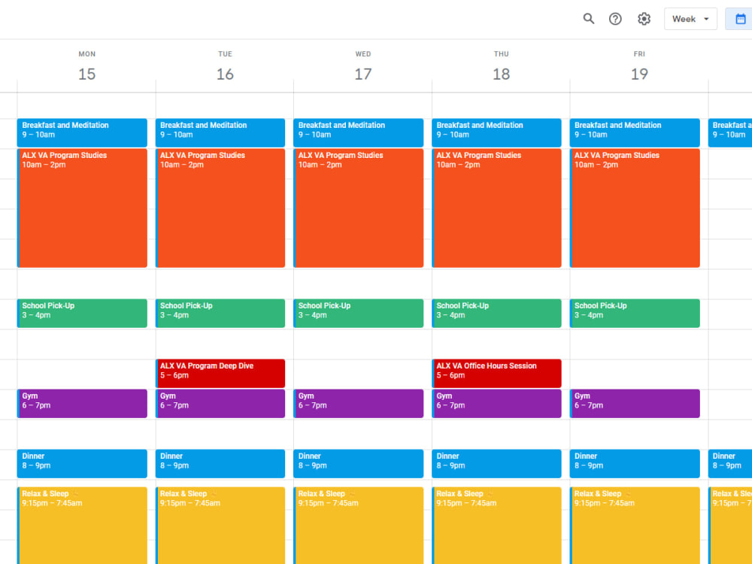Screen dimensions: 752x564
Task: Select Monday 15 date header
Action: 86,74
